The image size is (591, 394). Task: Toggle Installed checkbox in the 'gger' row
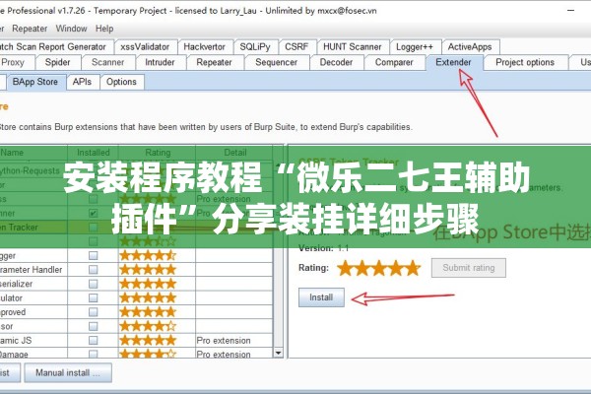point(94,256)
